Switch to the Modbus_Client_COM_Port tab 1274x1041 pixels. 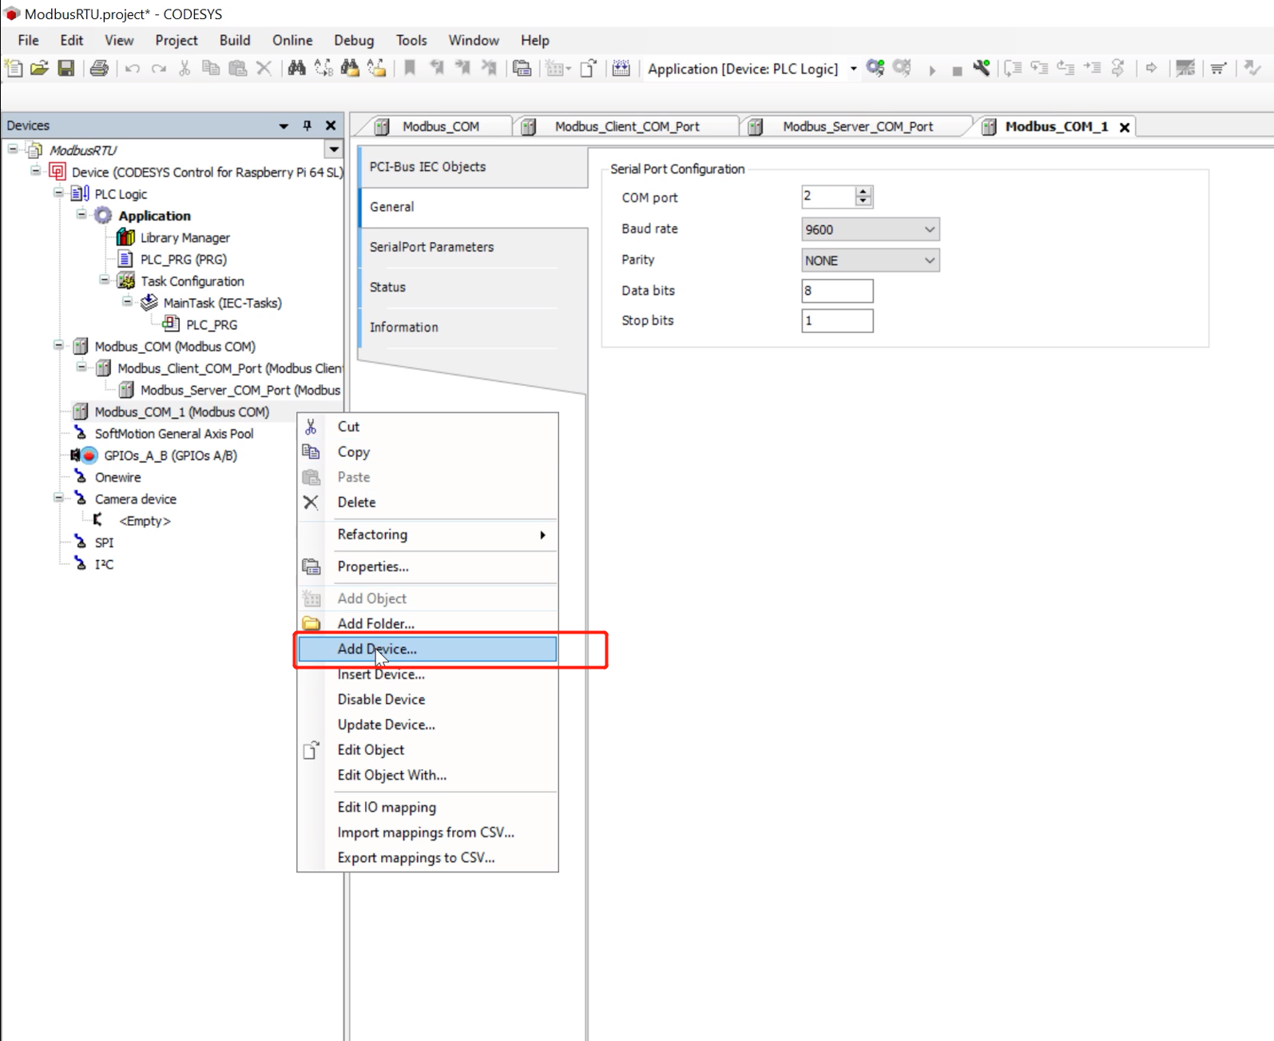click(x=627, y=126)
